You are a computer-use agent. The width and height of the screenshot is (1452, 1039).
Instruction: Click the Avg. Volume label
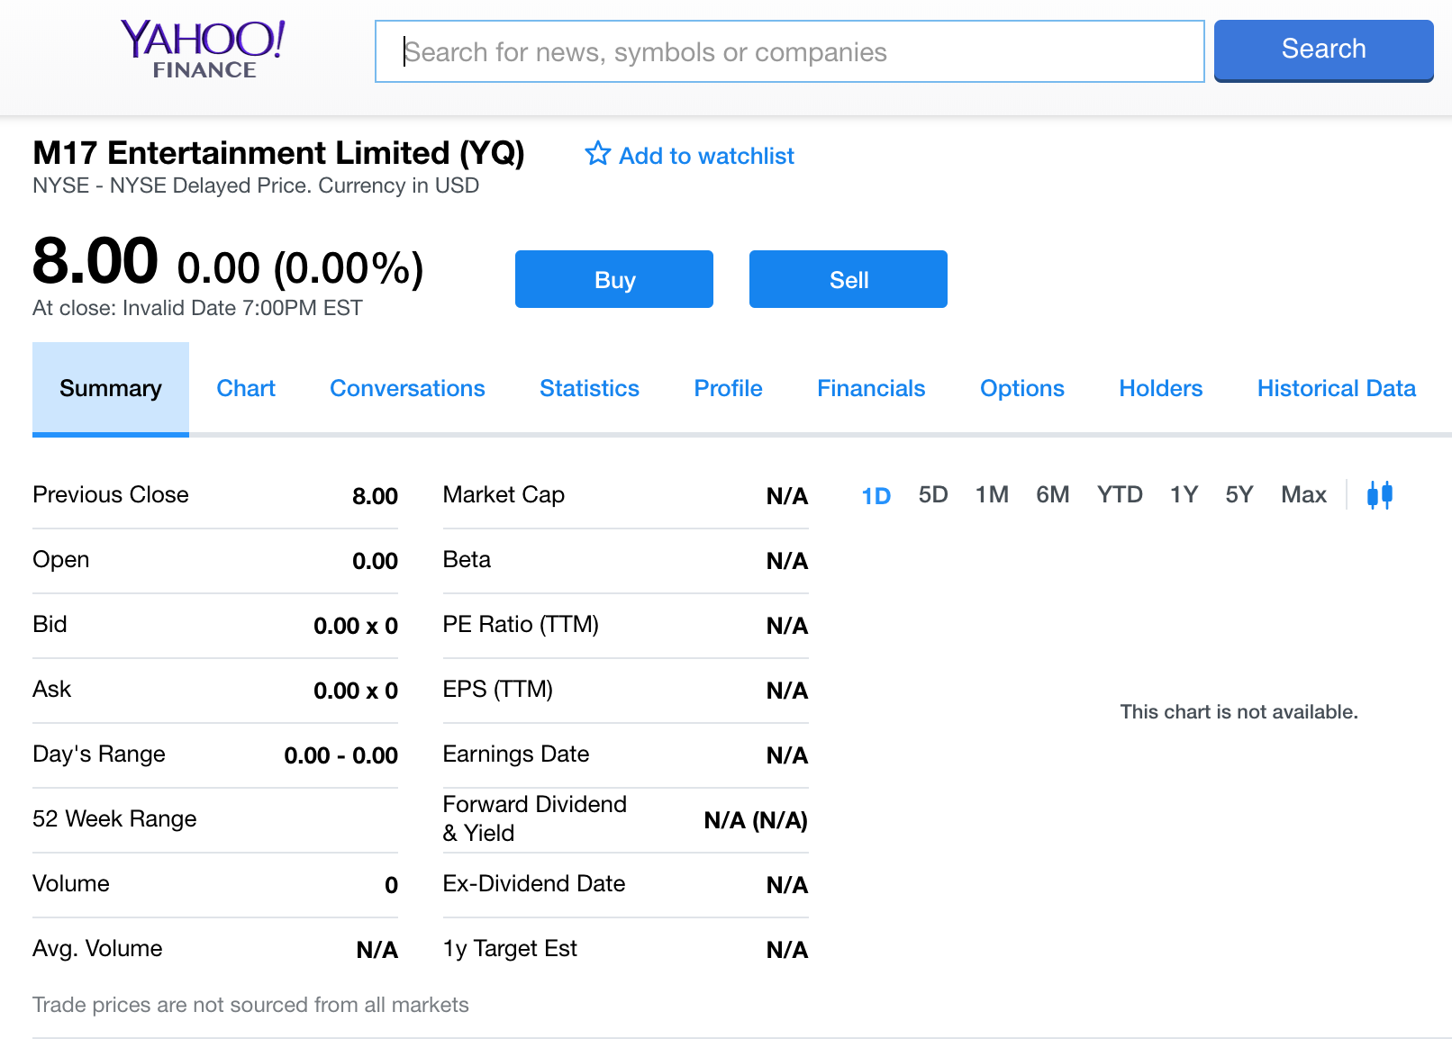pyautogui.click(x=97, y=948)
